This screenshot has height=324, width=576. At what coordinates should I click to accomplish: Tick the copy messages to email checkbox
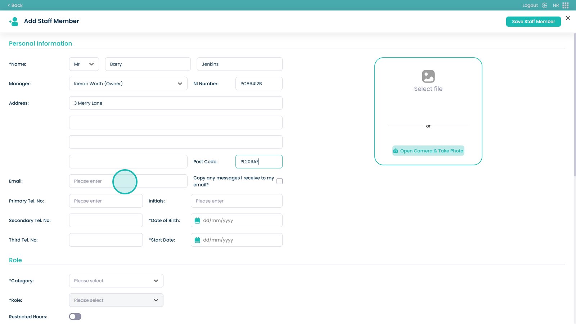[279, 181]
